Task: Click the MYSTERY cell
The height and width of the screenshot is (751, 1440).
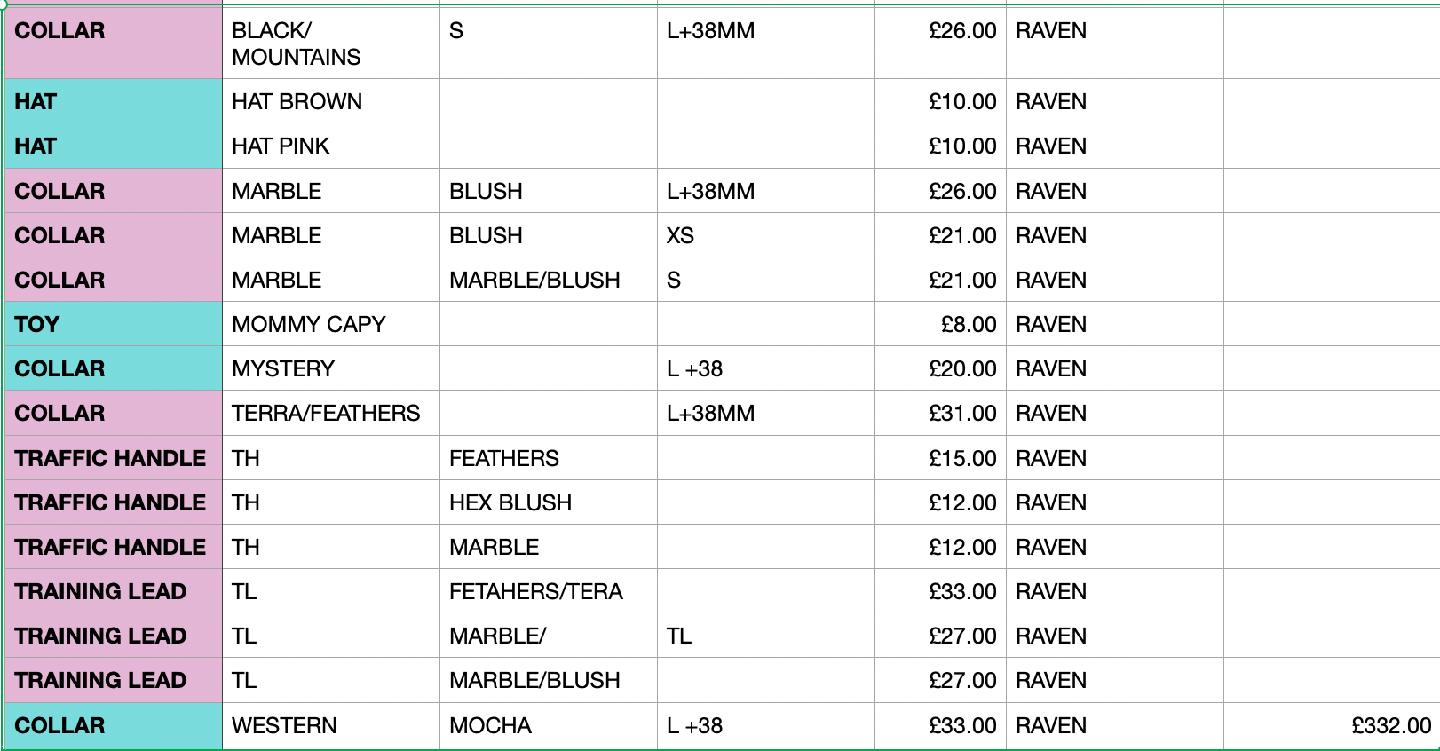Action: point(330,368)
